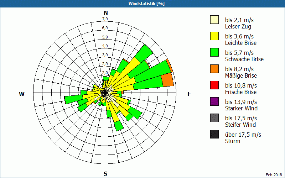Click the pale yellow 'bis 2,1 m/s' swatch
Image resolution: width=285 pixels, height=178 pixels.
pyautogui.click(x=214, y=20)
